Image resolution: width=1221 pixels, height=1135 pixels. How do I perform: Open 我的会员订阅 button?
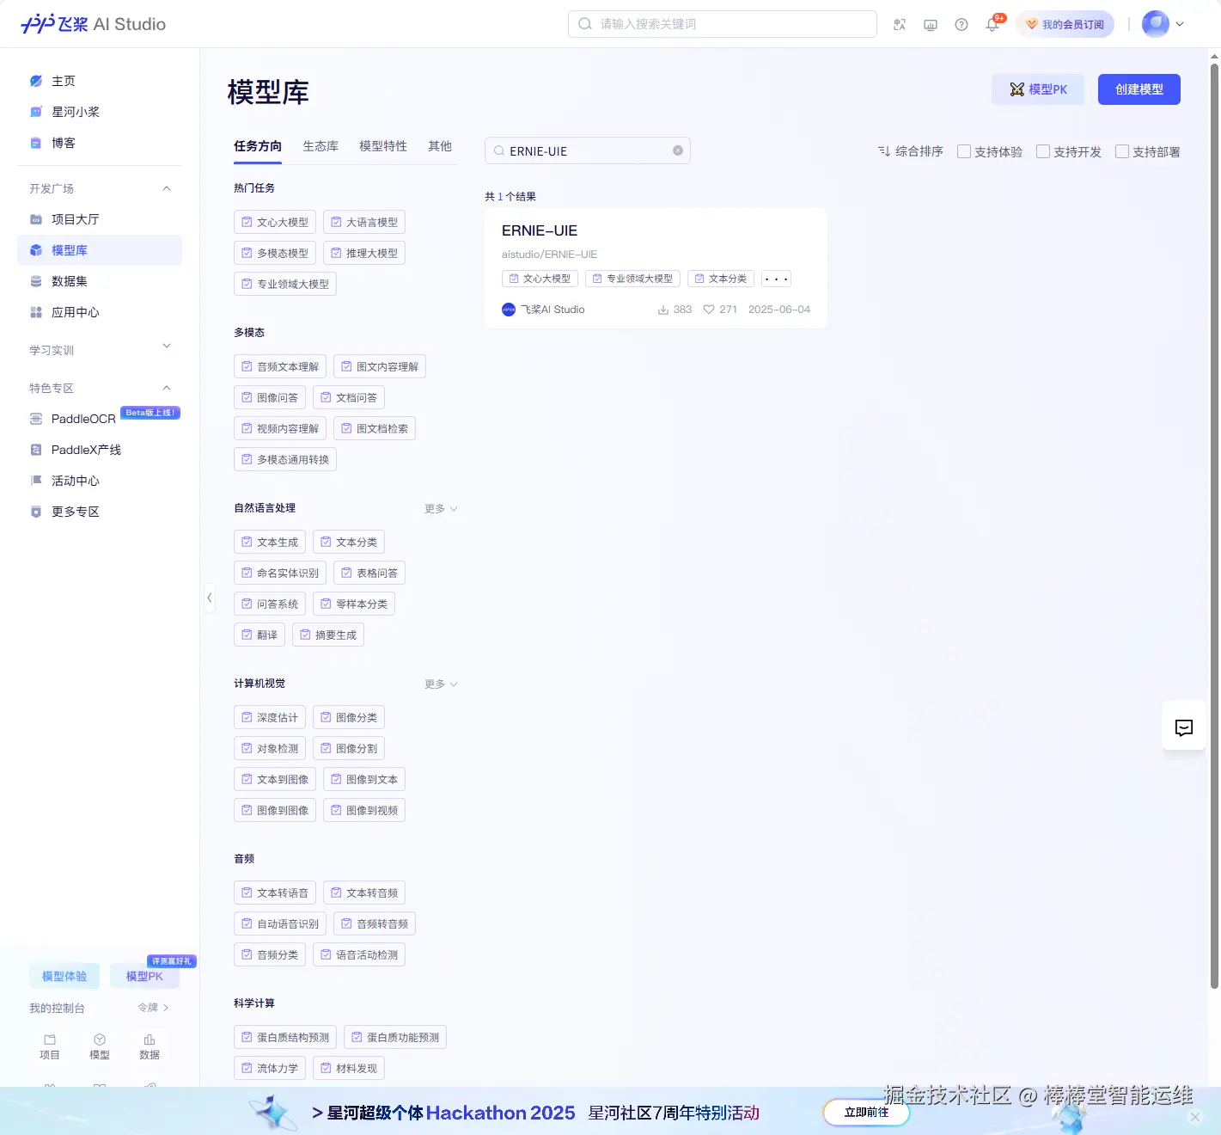[1065, 24]
